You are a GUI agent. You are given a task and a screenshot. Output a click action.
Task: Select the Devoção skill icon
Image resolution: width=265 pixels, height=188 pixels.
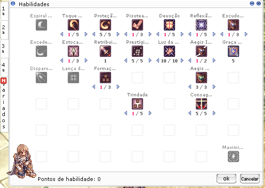pos(169,25)
